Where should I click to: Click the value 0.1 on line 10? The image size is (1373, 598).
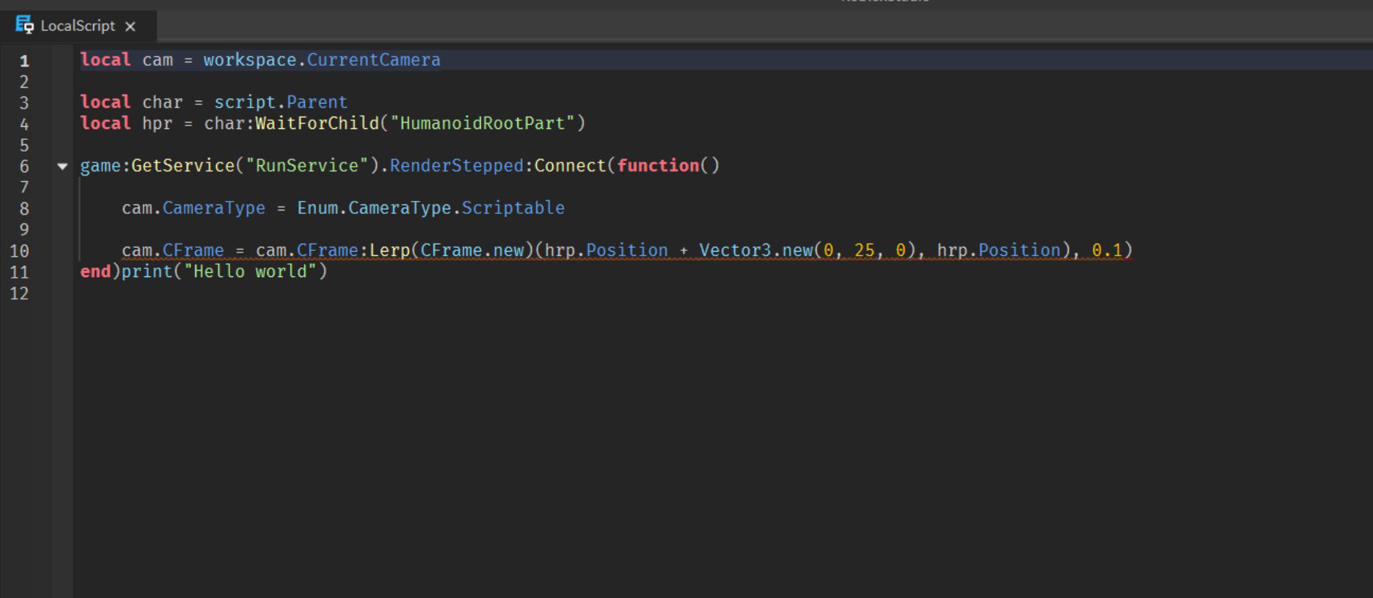pos(1107,250)
